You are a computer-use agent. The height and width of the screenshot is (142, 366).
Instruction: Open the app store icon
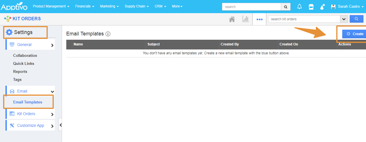pos(311,7)
